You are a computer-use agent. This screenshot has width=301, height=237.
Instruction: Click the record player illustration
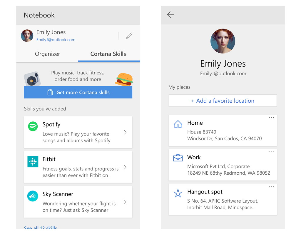coord(32,79)
